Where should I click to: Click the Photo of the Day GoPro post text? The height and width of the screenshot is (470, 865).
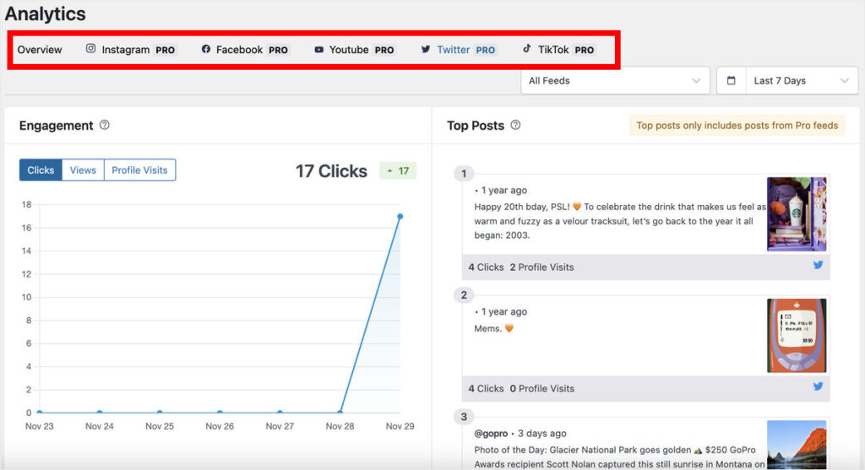[x=619, y=456]
